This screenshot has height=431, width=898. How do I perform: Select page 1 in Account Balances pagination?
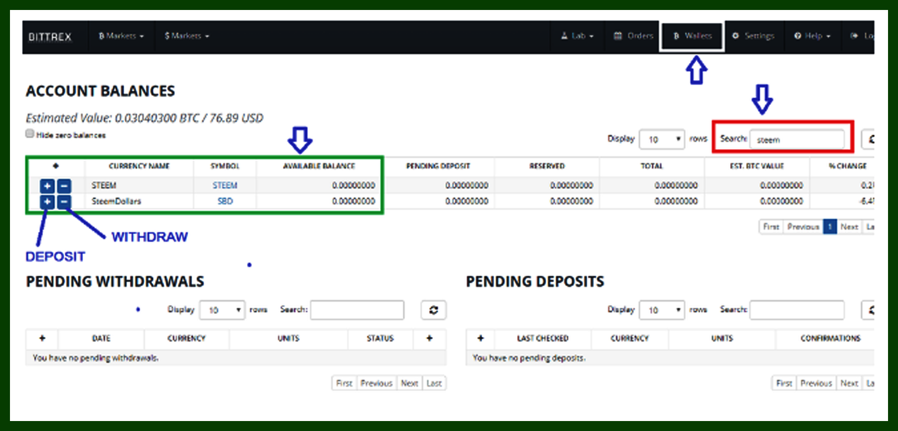830,226
